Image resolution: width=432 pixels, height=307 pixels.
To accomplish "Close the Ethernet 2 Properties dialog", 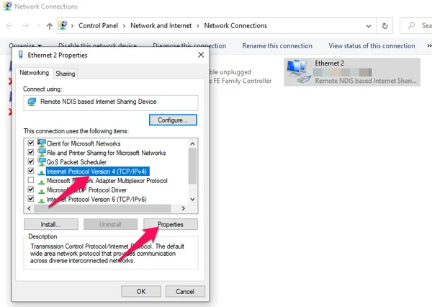I will point(201,55).
